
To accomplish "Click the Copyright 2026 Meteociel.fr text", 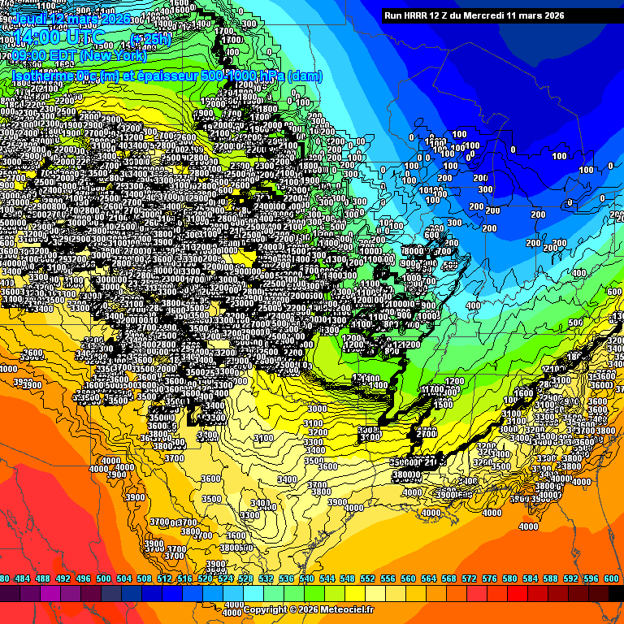I will 309,609.
